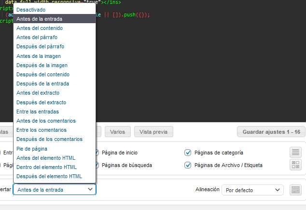
Task: Open the Alineación dropdown set to Por defecto
Action: [252, 190]
